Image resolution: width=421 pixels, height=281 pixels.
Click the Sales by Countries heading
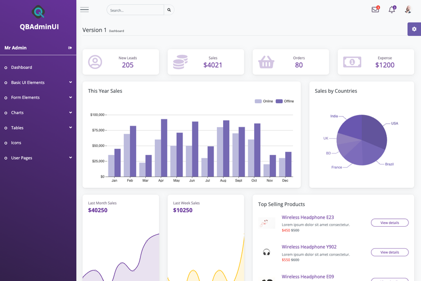336,91
